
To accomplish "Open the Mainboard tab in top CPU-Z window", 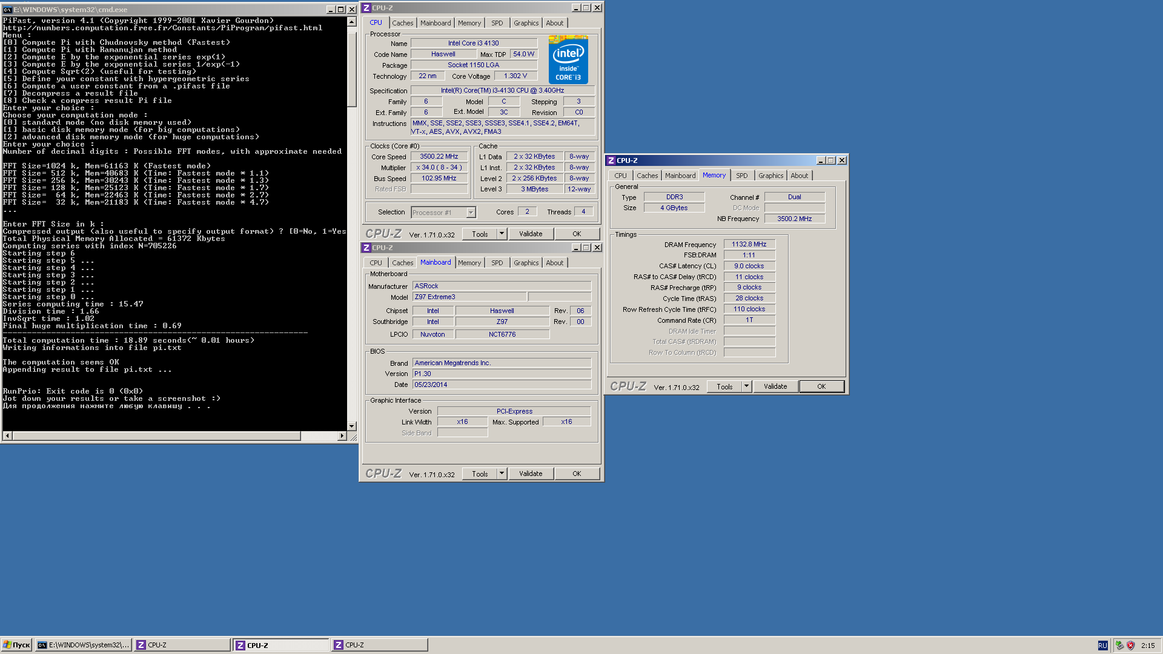I will coord(436,23).
